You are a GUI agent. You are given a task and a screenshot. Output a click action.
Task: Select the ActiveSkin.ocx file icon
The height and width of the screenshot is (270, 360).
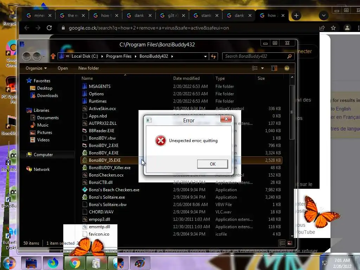pos(84,109)
